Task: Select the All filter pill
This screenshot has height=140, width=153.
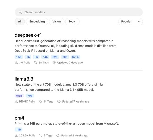Action: tap(20, 21)
